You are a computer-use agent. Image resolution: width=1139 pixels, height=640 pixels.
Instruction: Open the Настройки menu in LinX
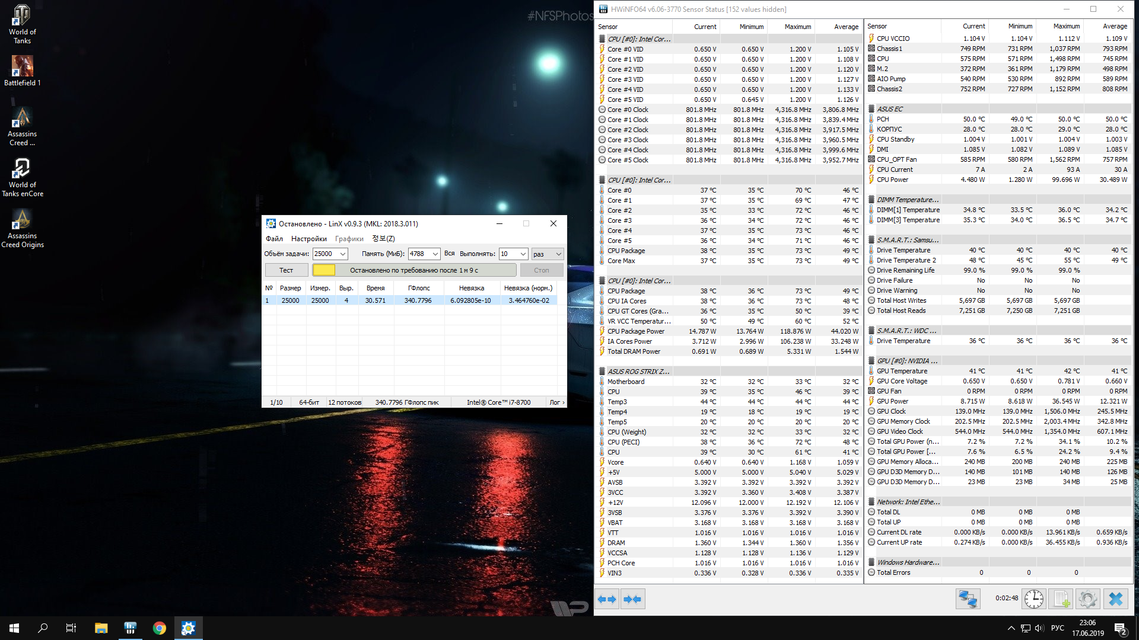(x=308, y=239)
